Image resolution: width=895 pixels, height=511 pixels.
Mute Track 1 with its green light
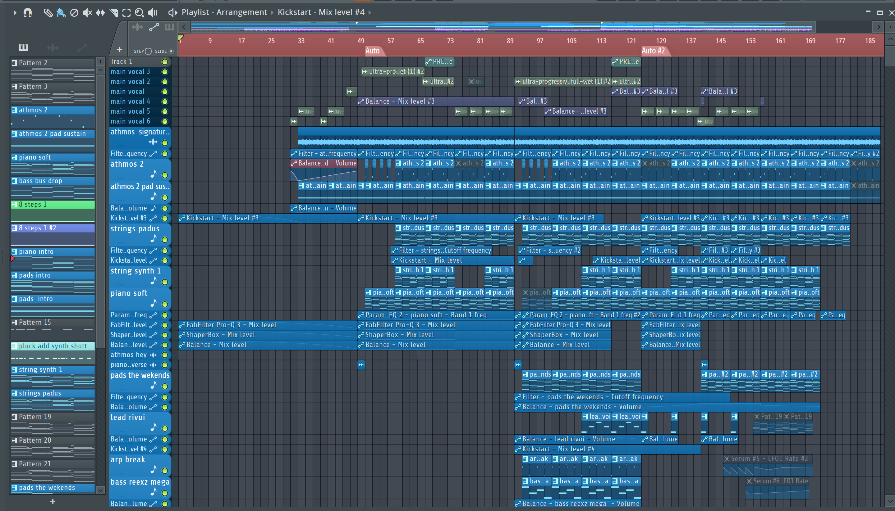[164, 62]
